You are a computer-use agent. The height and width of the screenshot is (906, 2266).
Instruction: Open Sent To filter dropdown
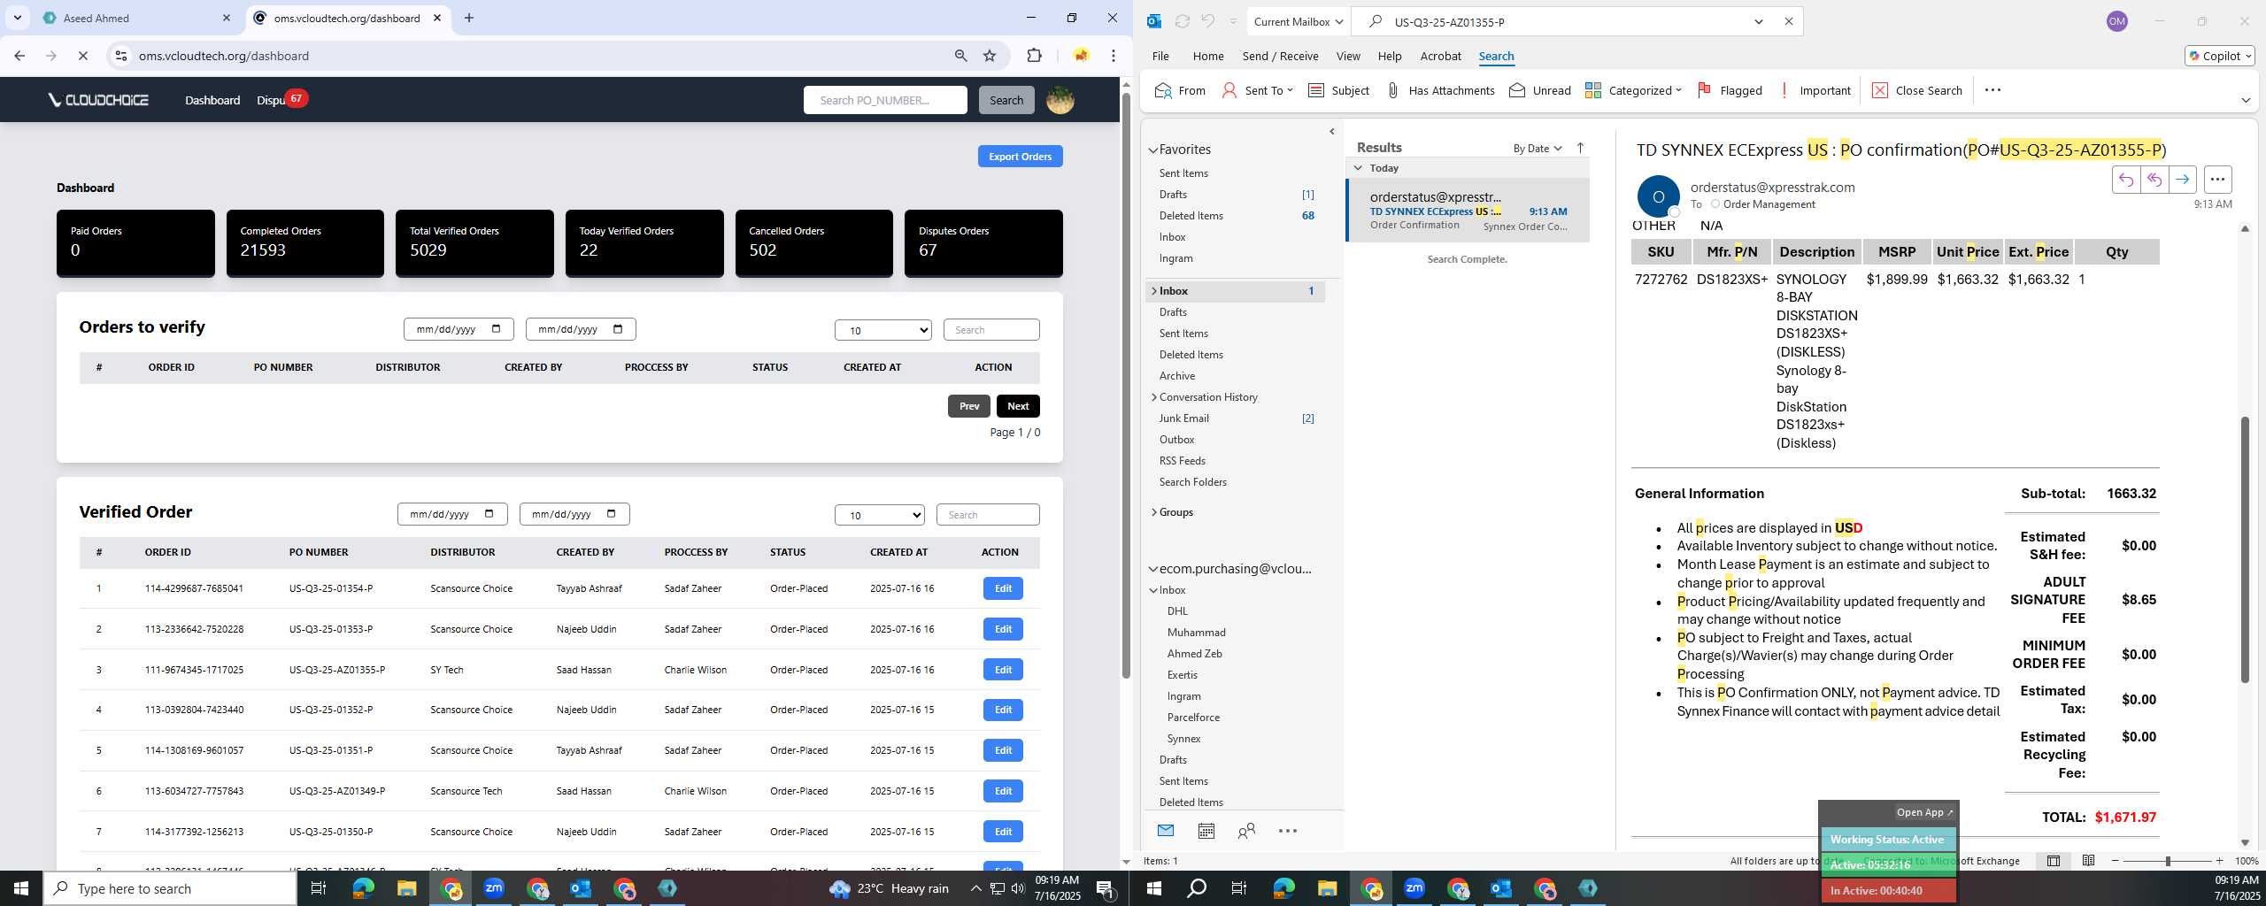(1257, 90)
